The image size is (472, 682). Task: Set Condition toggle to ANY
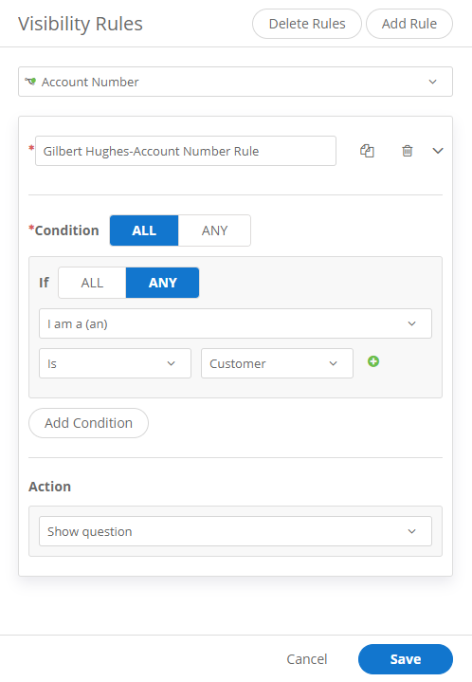coord(214,230)
